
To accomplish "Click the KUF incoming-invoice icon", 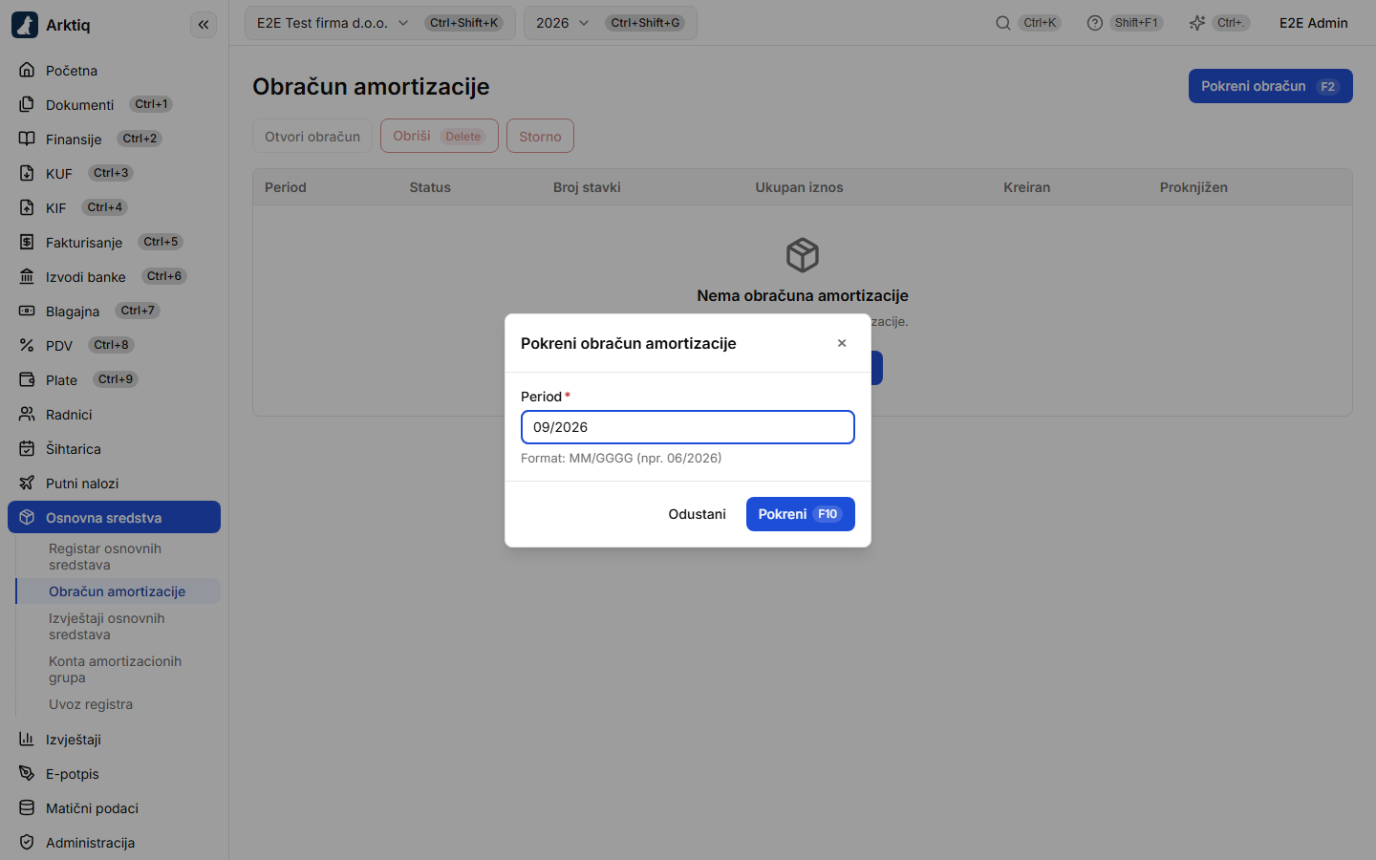I will click(27, 173).
